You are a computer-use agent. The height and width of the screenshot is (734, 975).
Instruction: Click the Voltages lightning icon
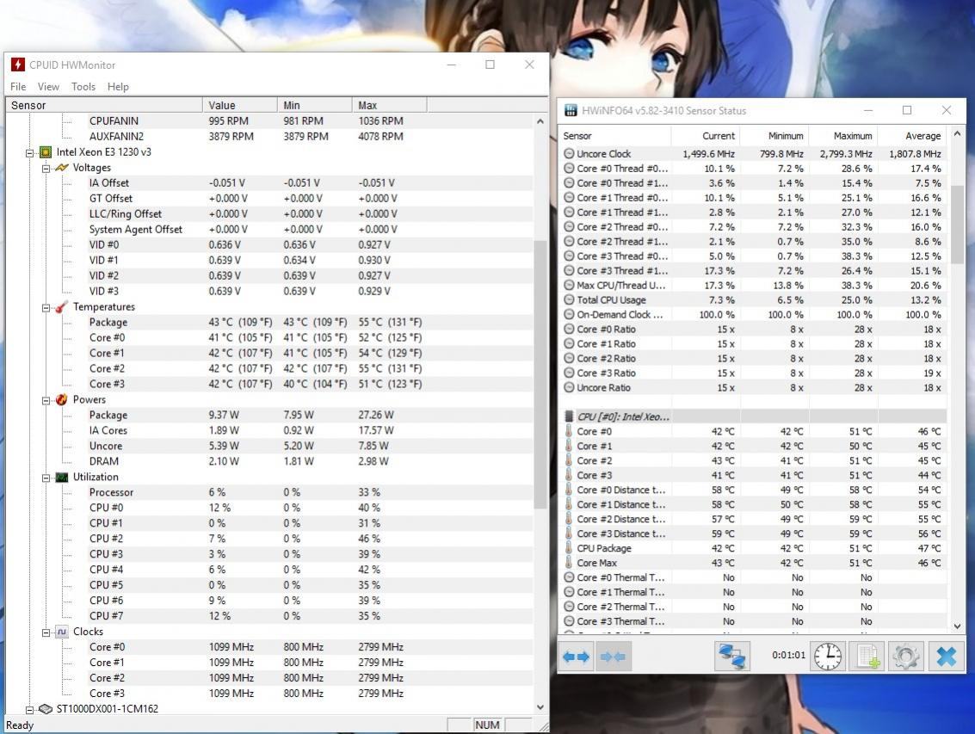click(x=62, y=167)
